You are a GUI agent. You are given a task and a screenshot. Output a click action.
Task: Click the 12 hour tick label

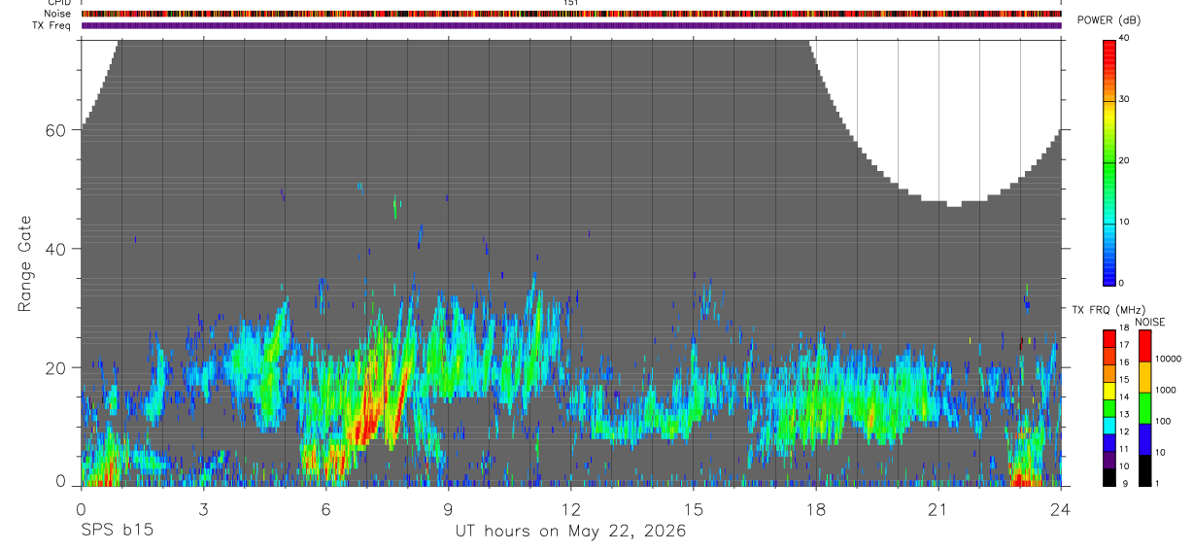[x=570, y=508]
